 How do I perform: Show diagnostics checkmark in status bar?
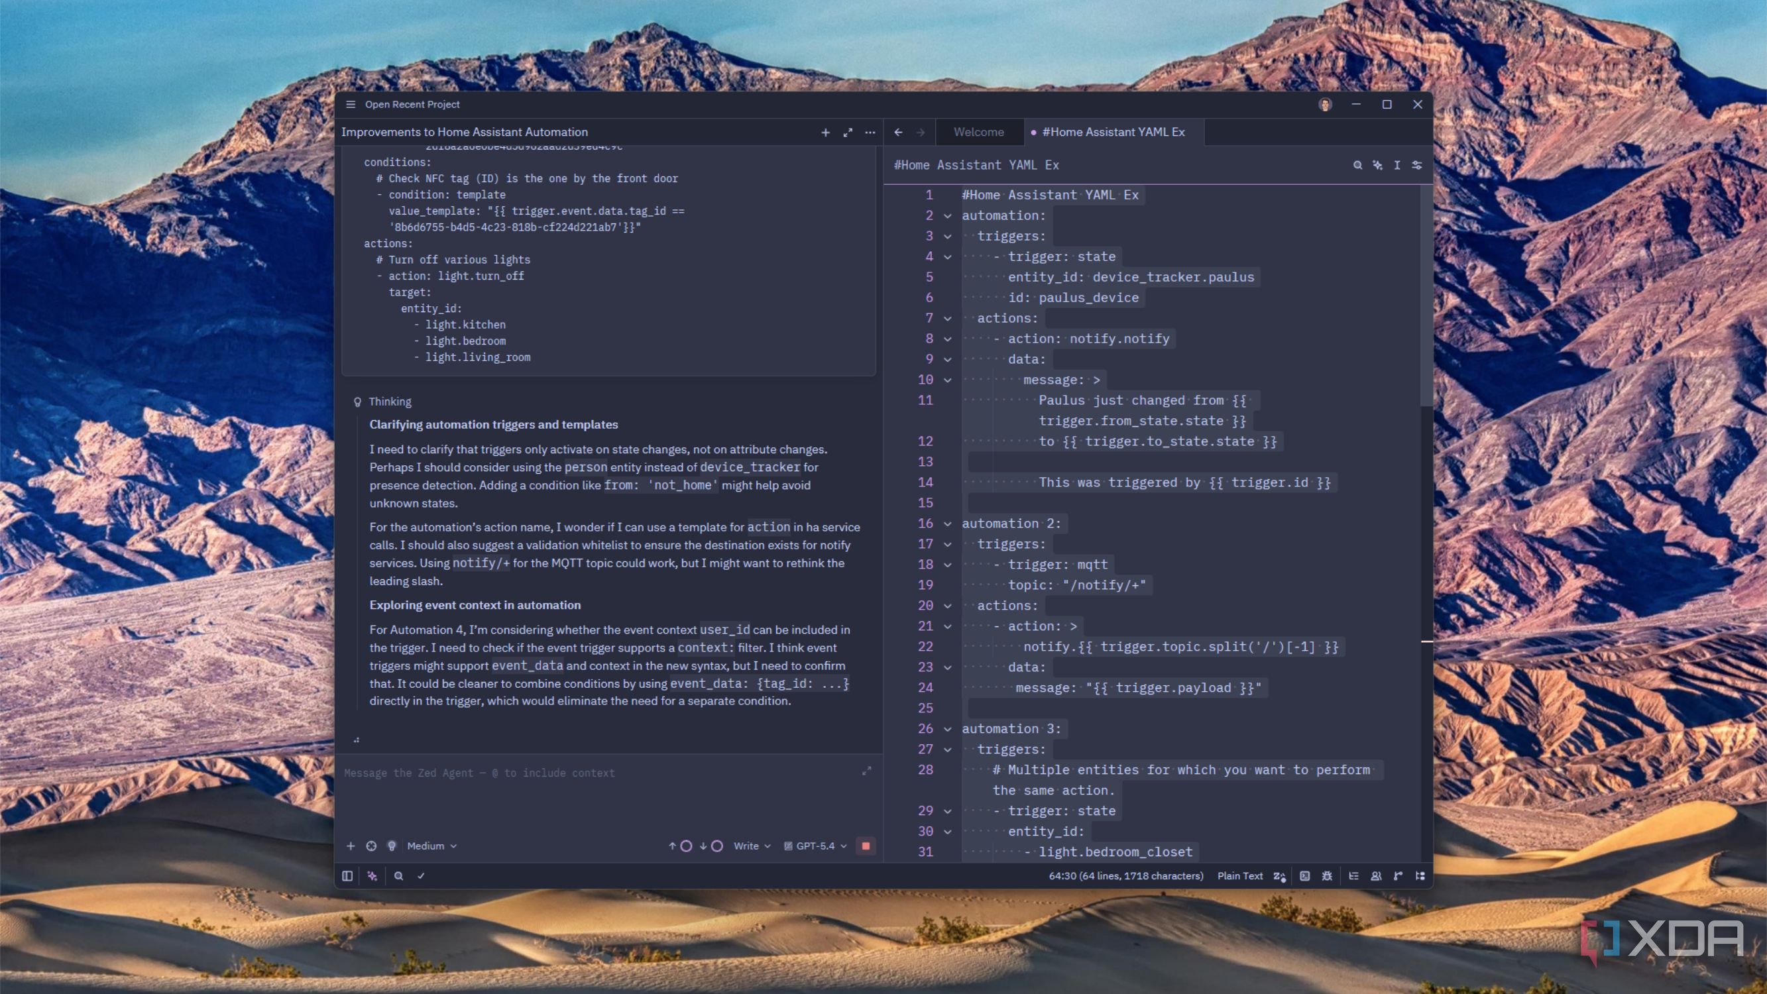pyautogui.click(x=420, y=876)
